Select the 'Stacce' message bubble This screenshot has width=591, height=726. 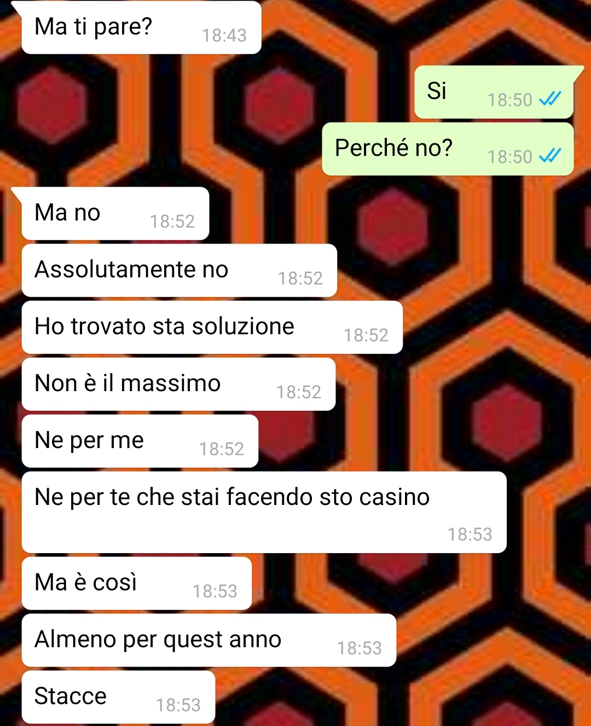118,697
